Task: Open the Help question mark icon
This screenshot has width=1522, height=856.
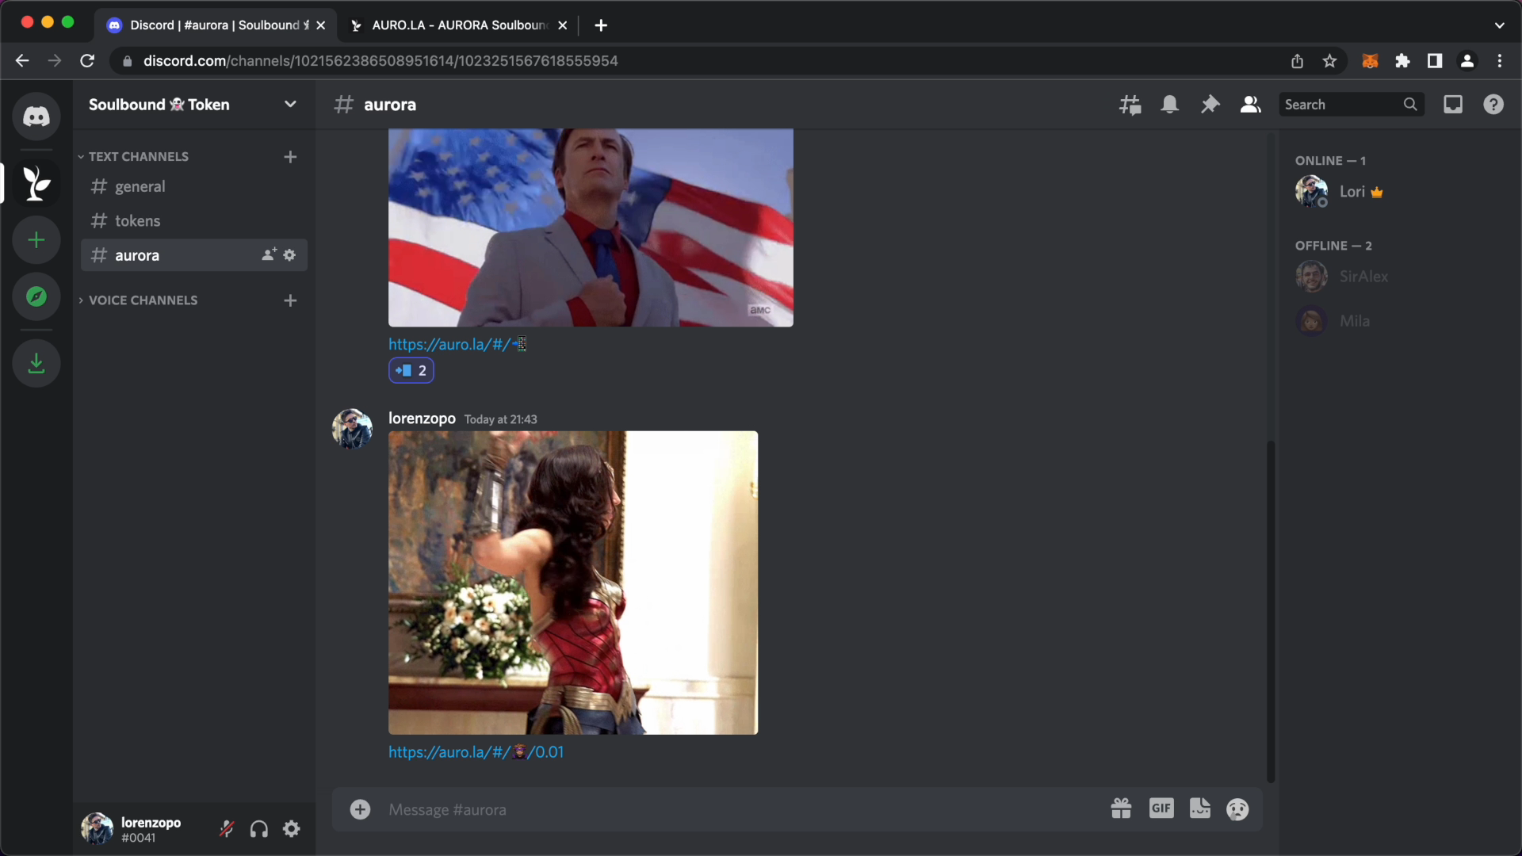Action: pos(1493,105)
